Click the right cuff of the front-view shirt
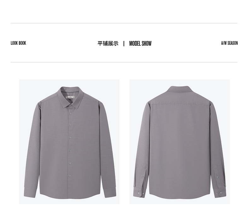 tap(109, 193)
